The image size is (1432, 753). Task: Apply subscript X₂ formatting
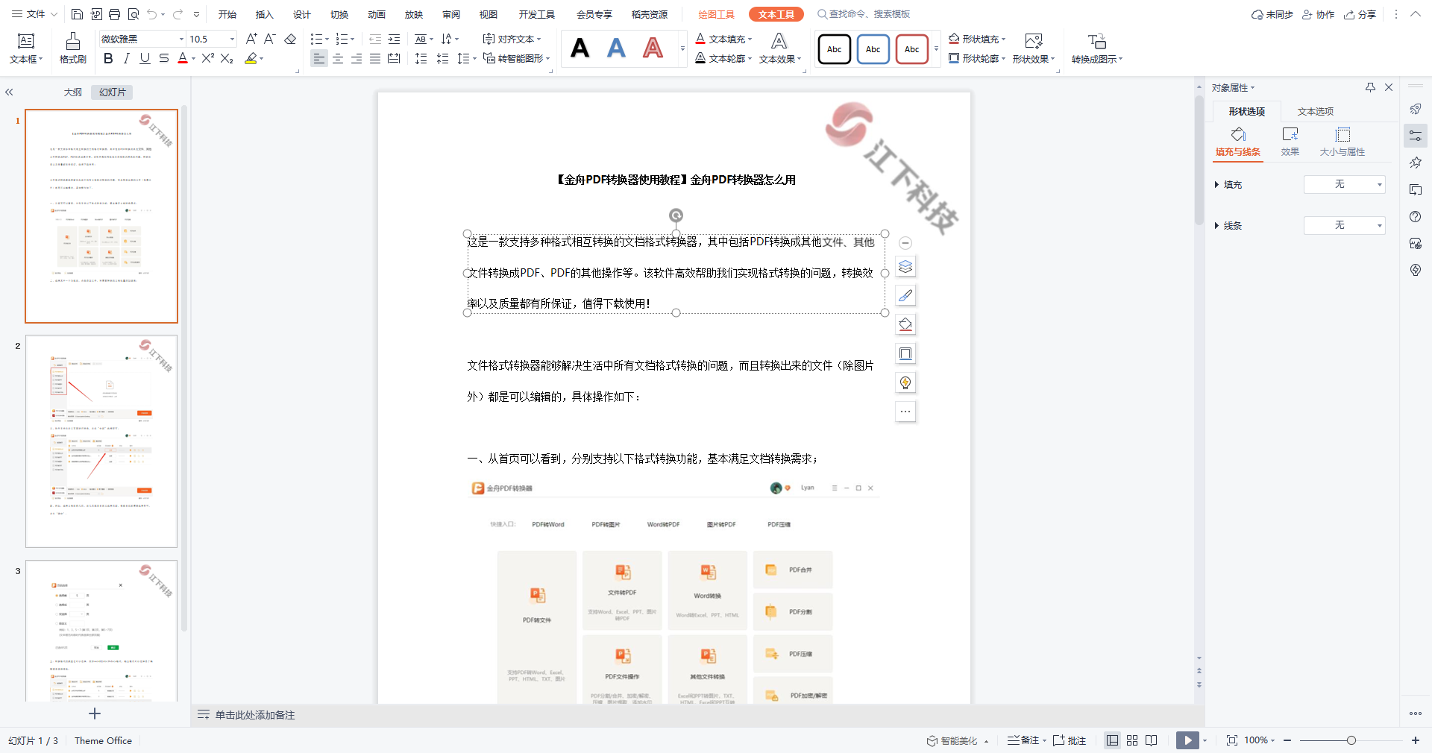tap(227, 58)
